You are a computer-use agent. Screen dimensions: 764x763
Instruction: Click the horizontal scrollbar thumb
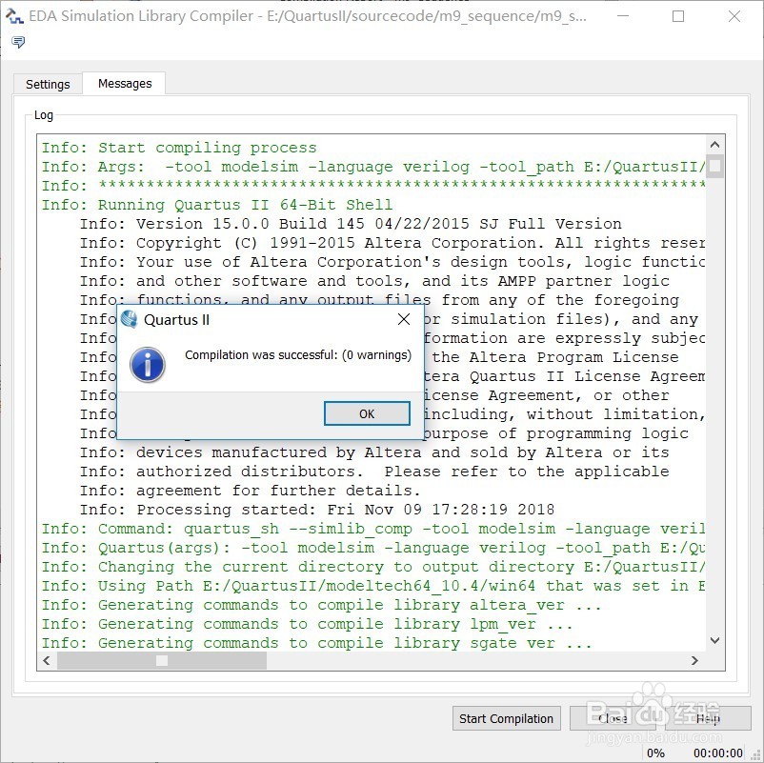point(162,661)
